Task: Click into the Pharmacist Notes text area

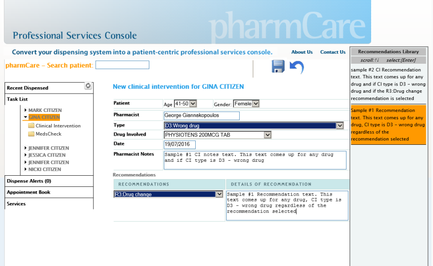Action: tap(255, 160)
